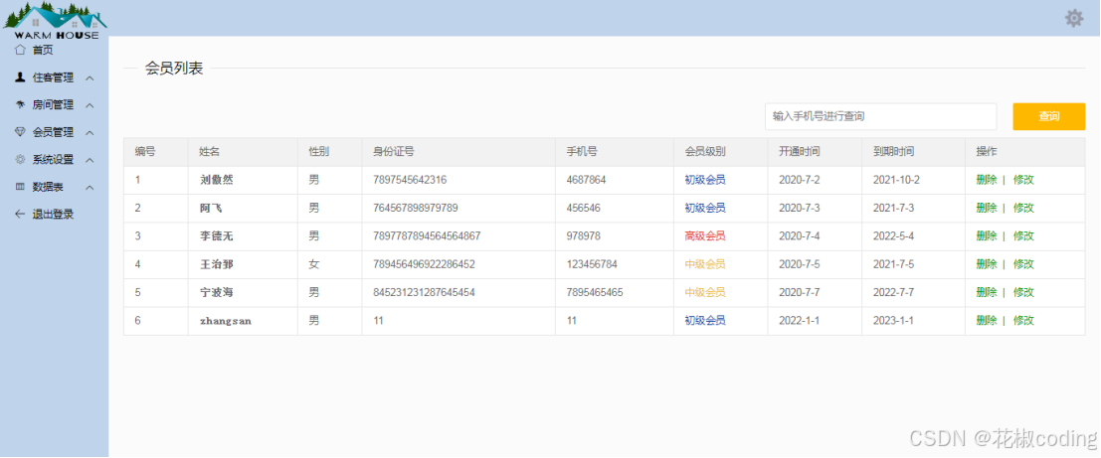Image resolution: width=1101 pixels, height=458 pixels.
Task: Click the table icon beside 数据表
Action: tap(20, 187)
